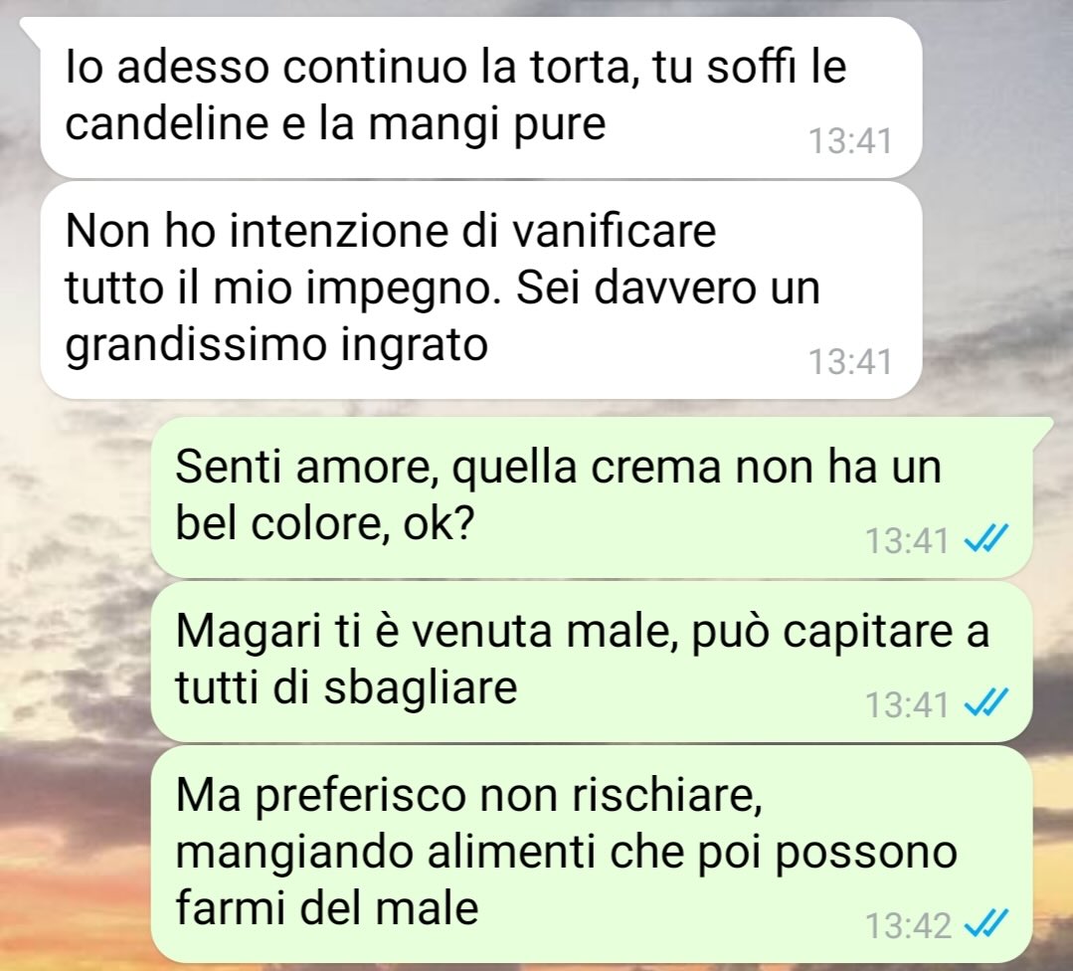The height and width of the screenshot is (971, 1073).
Task: Click the text 'grandissimo ingrato'
Action: [276, 344]
